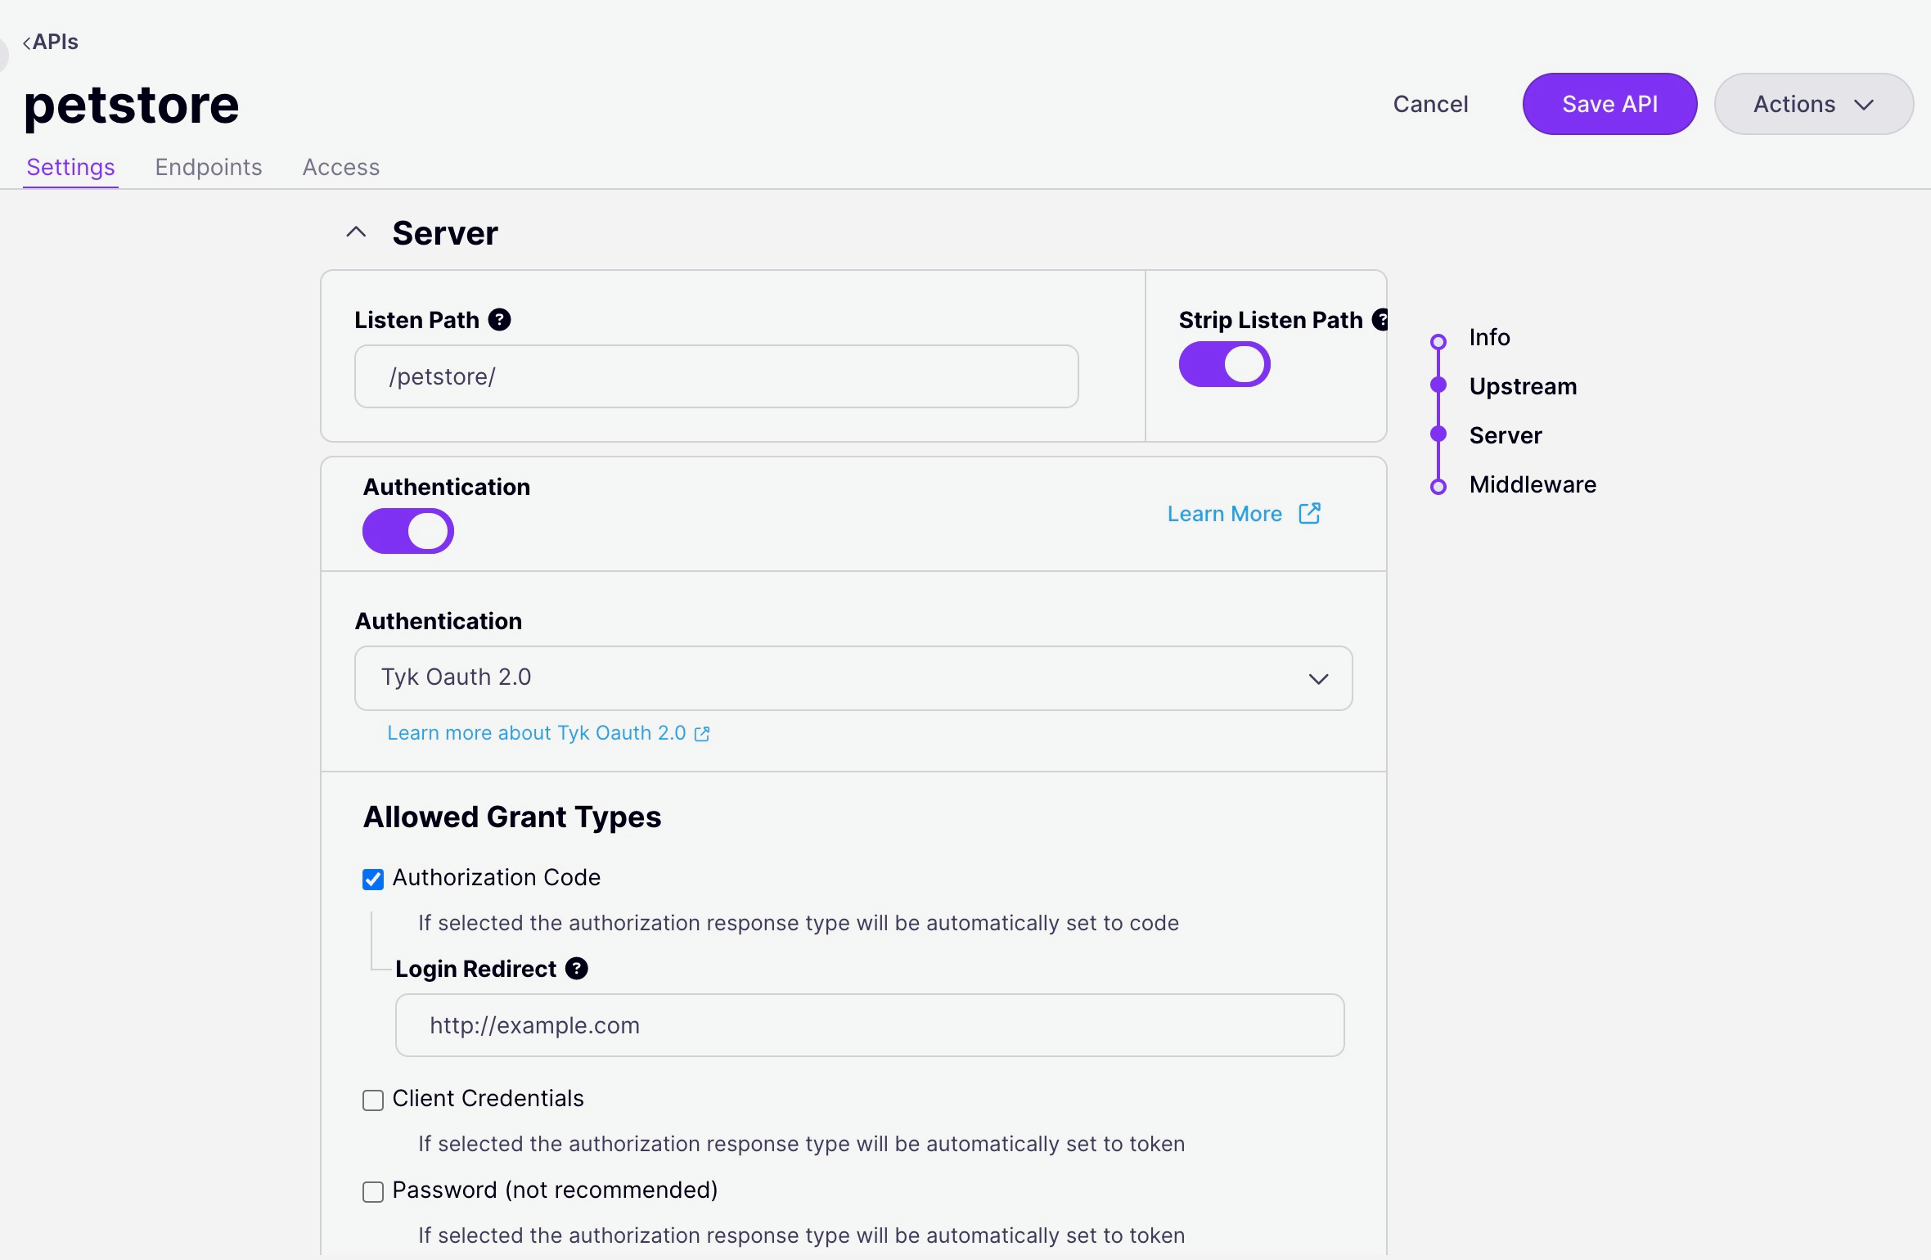Turn off the Authentication toggle
This screenshot has width=1931, height=1260.
[407, 531]
